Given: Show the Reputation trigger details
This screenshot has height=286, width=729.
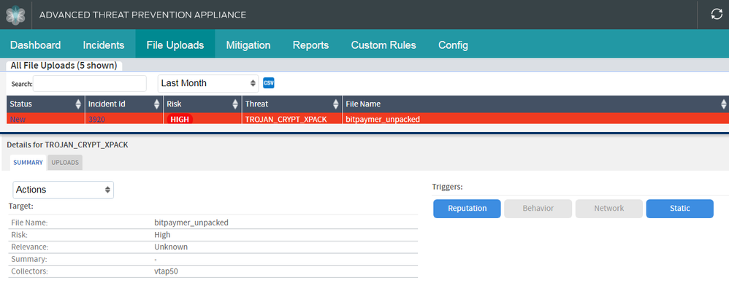Looking at the screenshot, I should 467,209.
